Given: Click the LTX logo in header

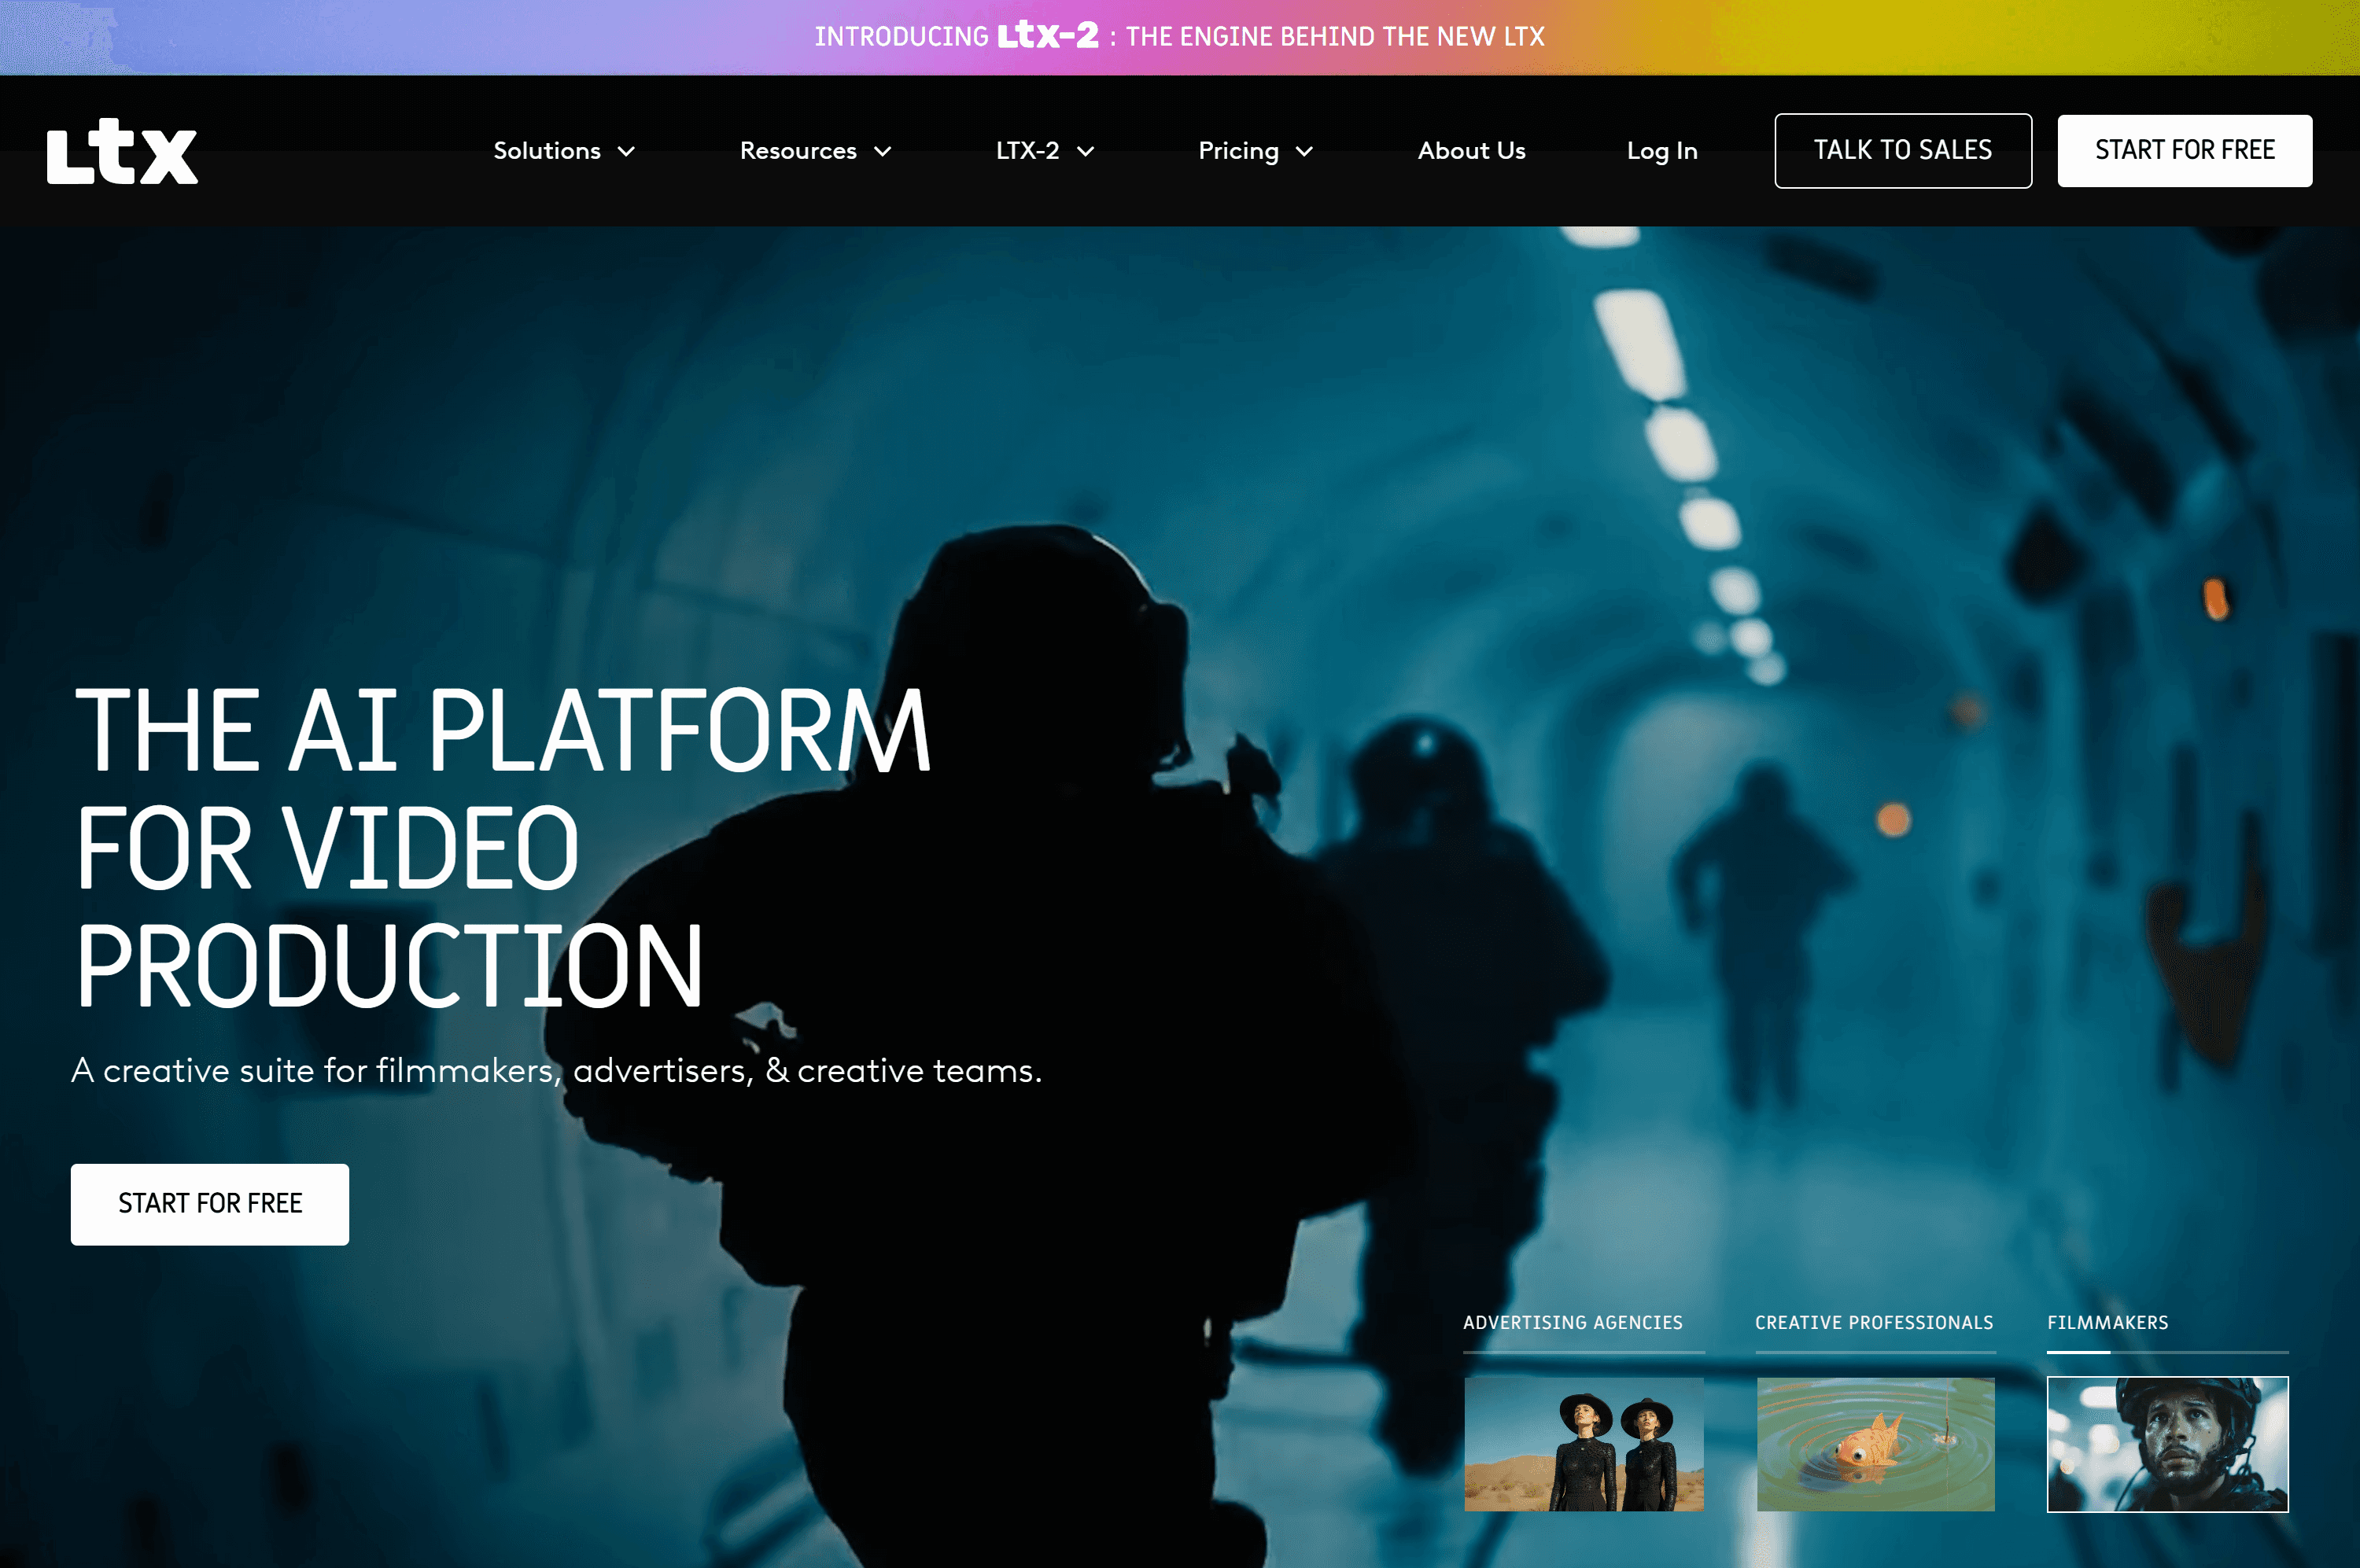Looking at the screenshot, I should point(122,151).
